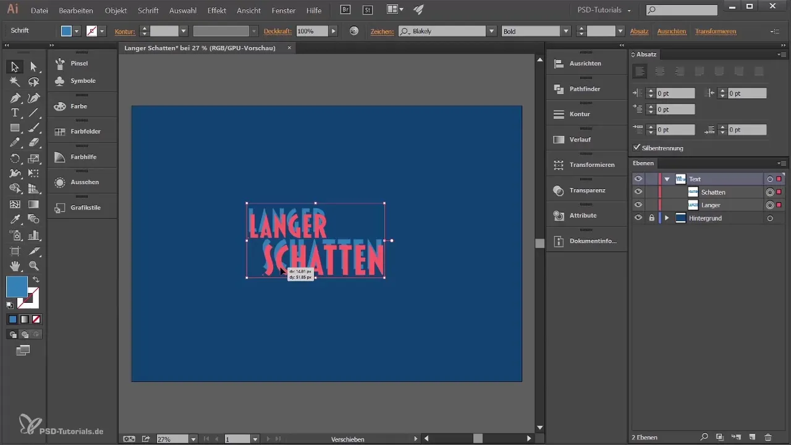Set paragraph alignment to left align
The width and height of the screenshot is (791, 445).
[x=640, y=71]
